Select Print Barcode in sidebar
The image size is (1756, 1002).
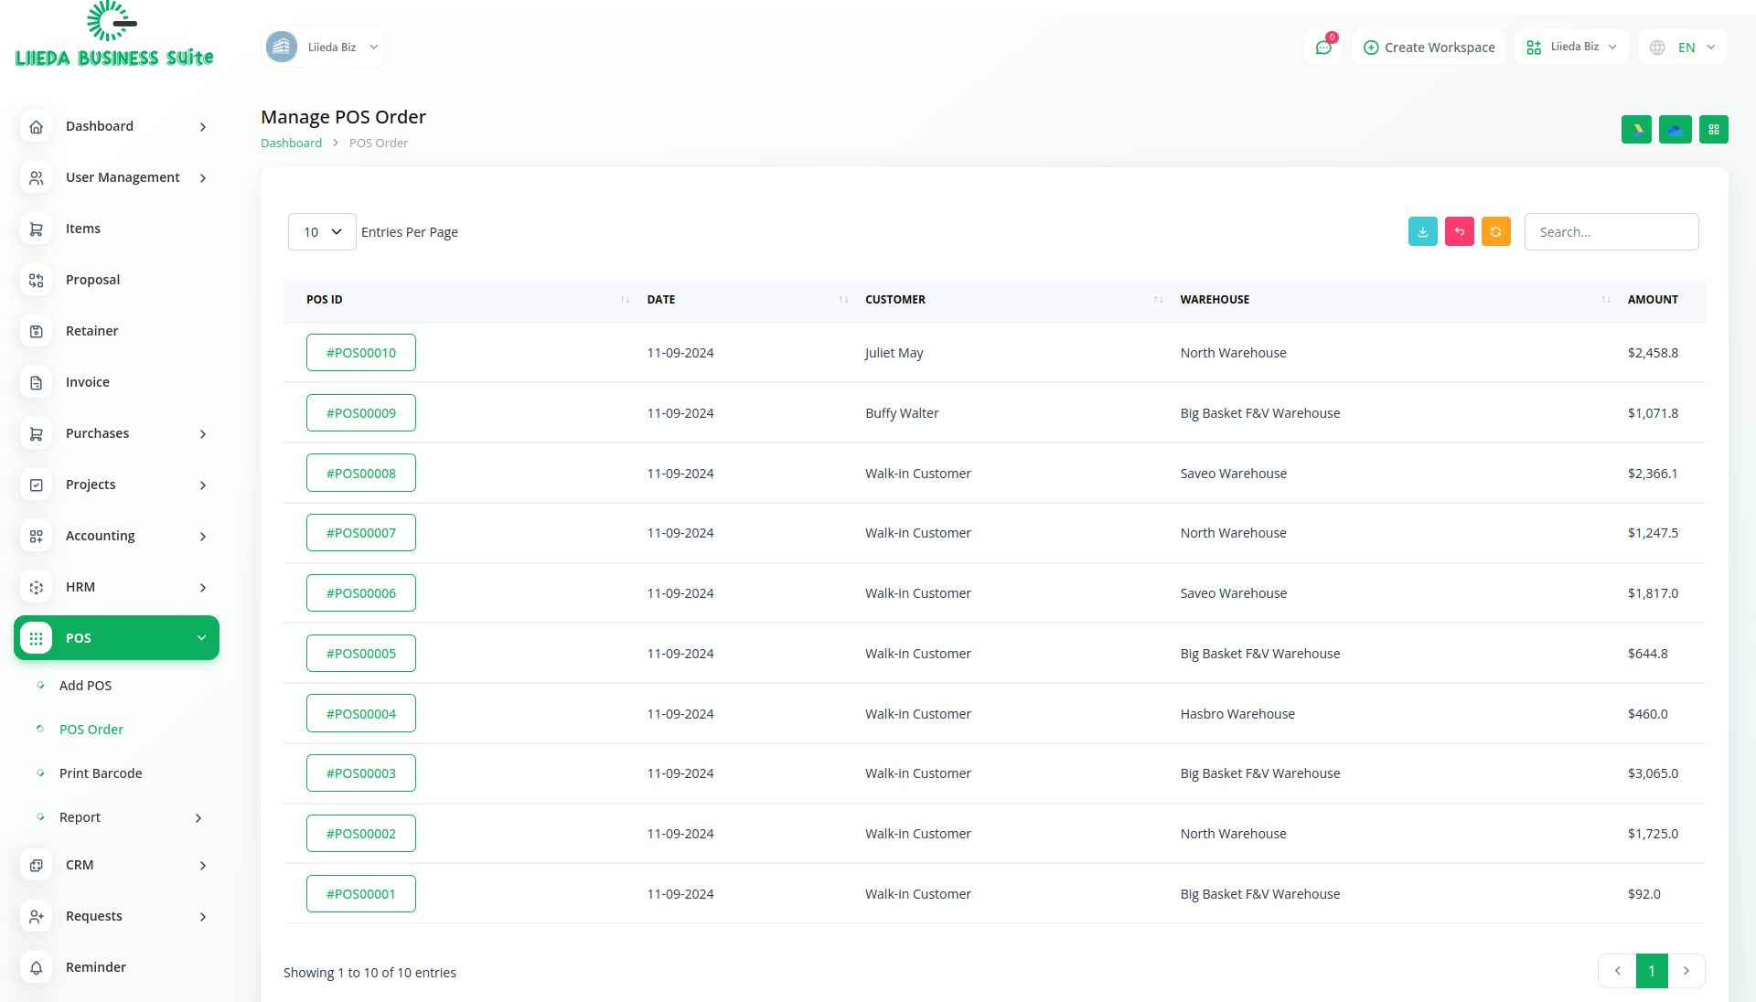pos(101,773)
